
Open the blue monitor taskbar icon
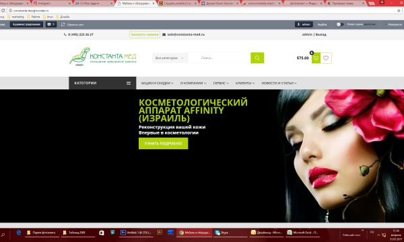[170, 233]
